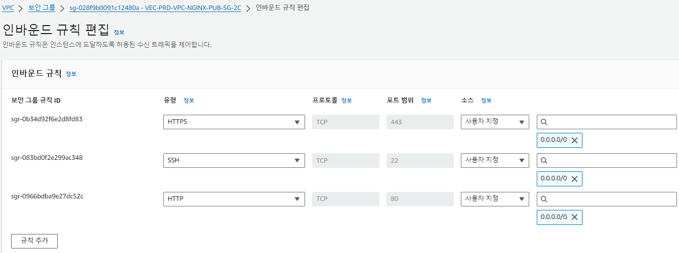
Task: Click 정보 link beside 프로토콜 column
Action: coord(346,100)
